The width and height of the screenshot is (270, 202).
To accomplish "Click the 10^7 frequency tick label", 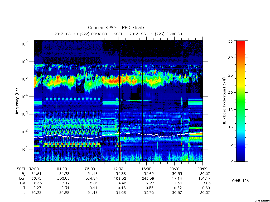I will pyautogui.click(x=25, y=44).
